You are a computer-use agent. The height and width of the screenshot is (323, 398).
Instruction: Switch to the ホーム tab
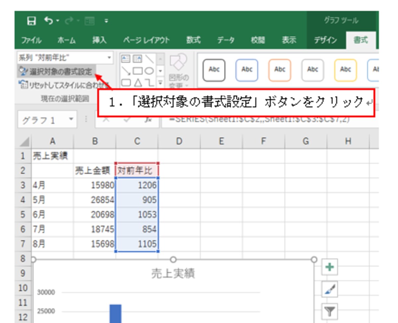[66, 40]
